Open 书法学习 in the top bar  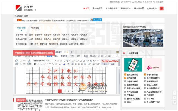click(x=126, y=2)
